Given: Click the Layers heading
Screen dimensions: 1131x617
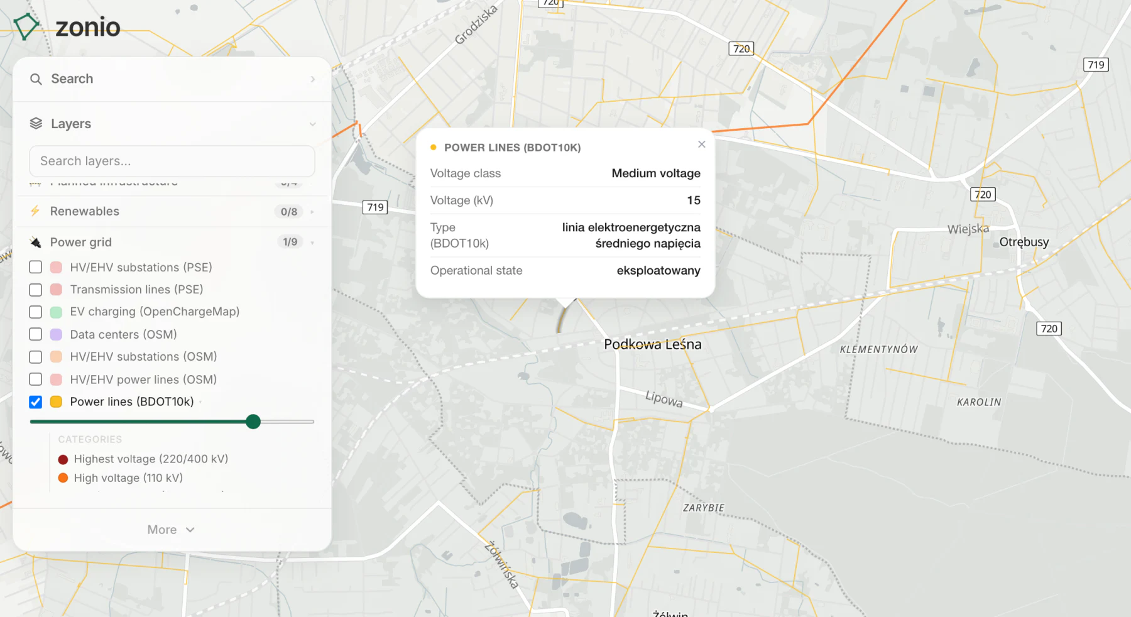Looking at the screenshot, I should point(71,124).
